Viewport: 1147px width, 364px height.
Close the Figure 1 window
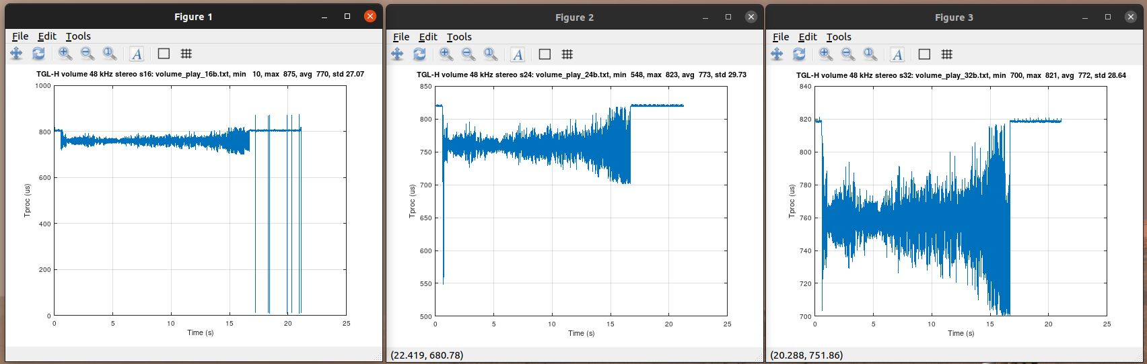370,16
